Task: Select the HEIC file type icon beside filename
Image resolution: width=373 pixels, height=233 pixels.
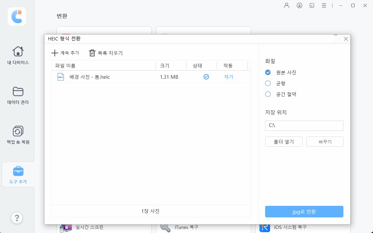Action: coord(60,77)
